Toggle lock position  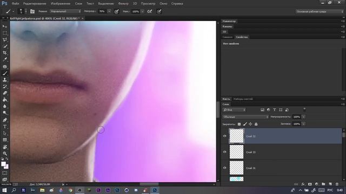250,124
